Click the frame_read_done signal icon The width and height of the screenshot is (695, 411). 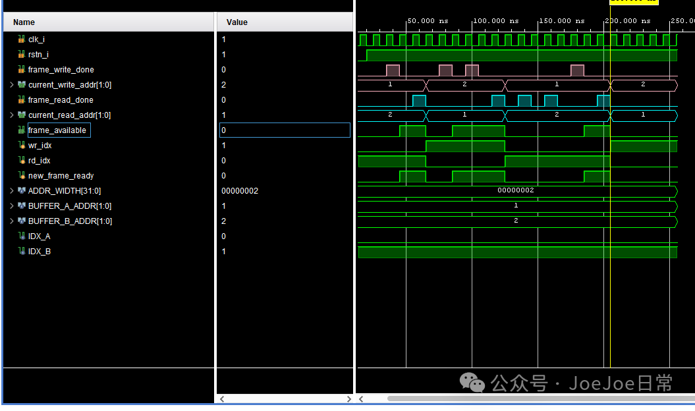point(21,99)
